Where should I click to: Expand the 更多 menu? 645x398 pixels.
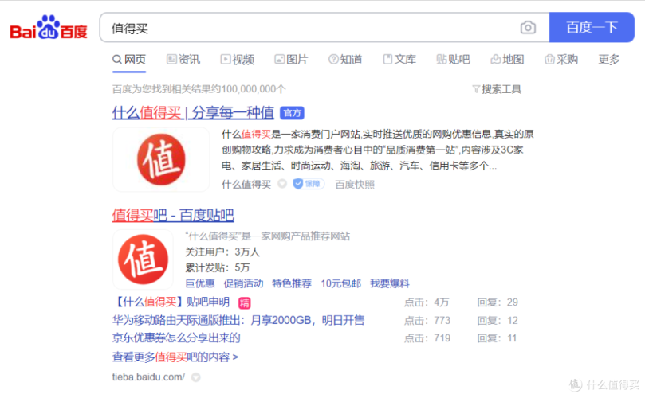click(x=609, y=60)
